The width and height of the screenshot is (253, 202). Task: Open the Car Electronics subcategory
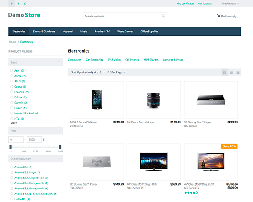pos(94,60)
